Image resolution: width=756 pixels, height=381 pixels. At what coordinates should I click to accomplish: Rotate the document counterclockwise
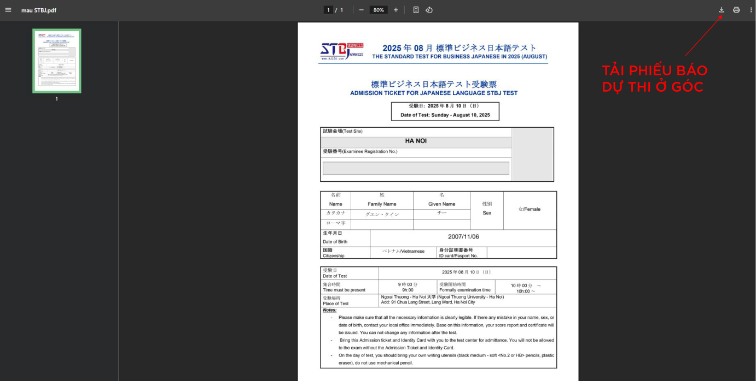pos(429,10)
